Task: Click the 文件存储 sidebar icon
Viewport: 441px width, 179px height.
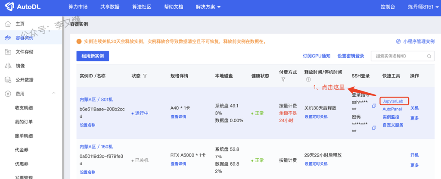Action: [x=8, y=52]
